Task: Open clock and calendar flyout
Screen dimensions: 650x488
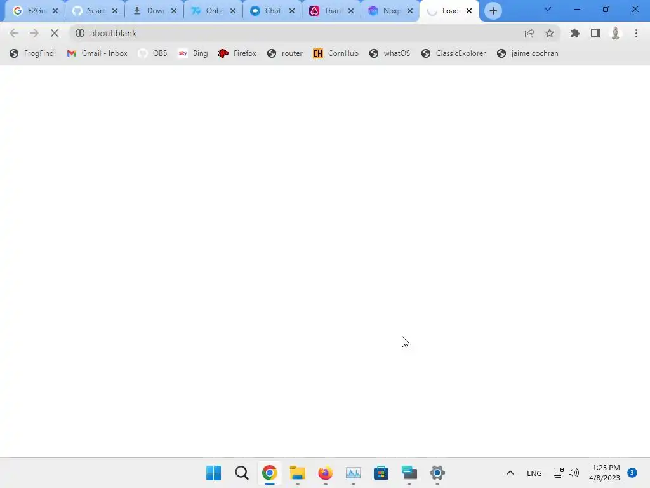Action: [605, 473]
